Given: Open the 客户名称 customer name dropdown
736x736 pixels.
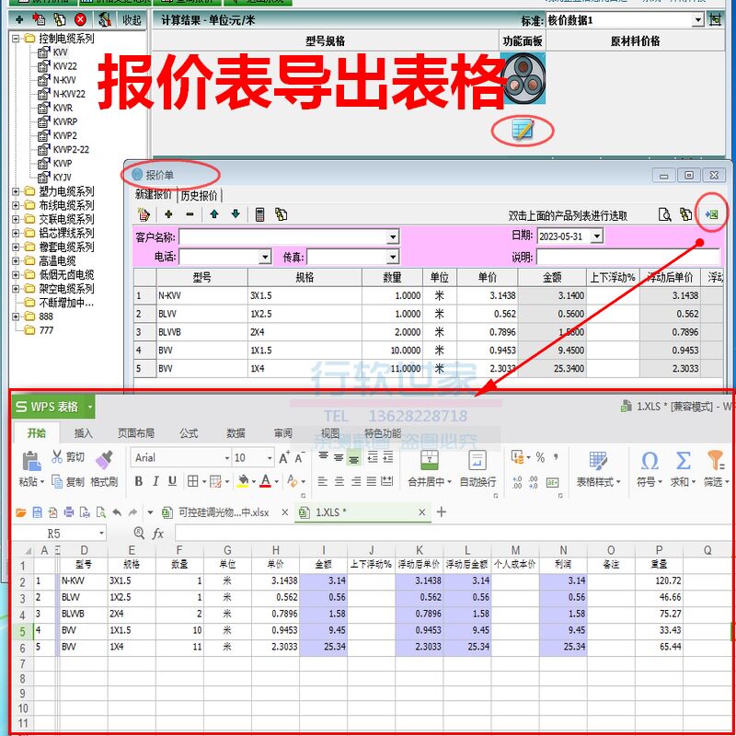Looking at the screenshot, I should [x=393, y=237].
